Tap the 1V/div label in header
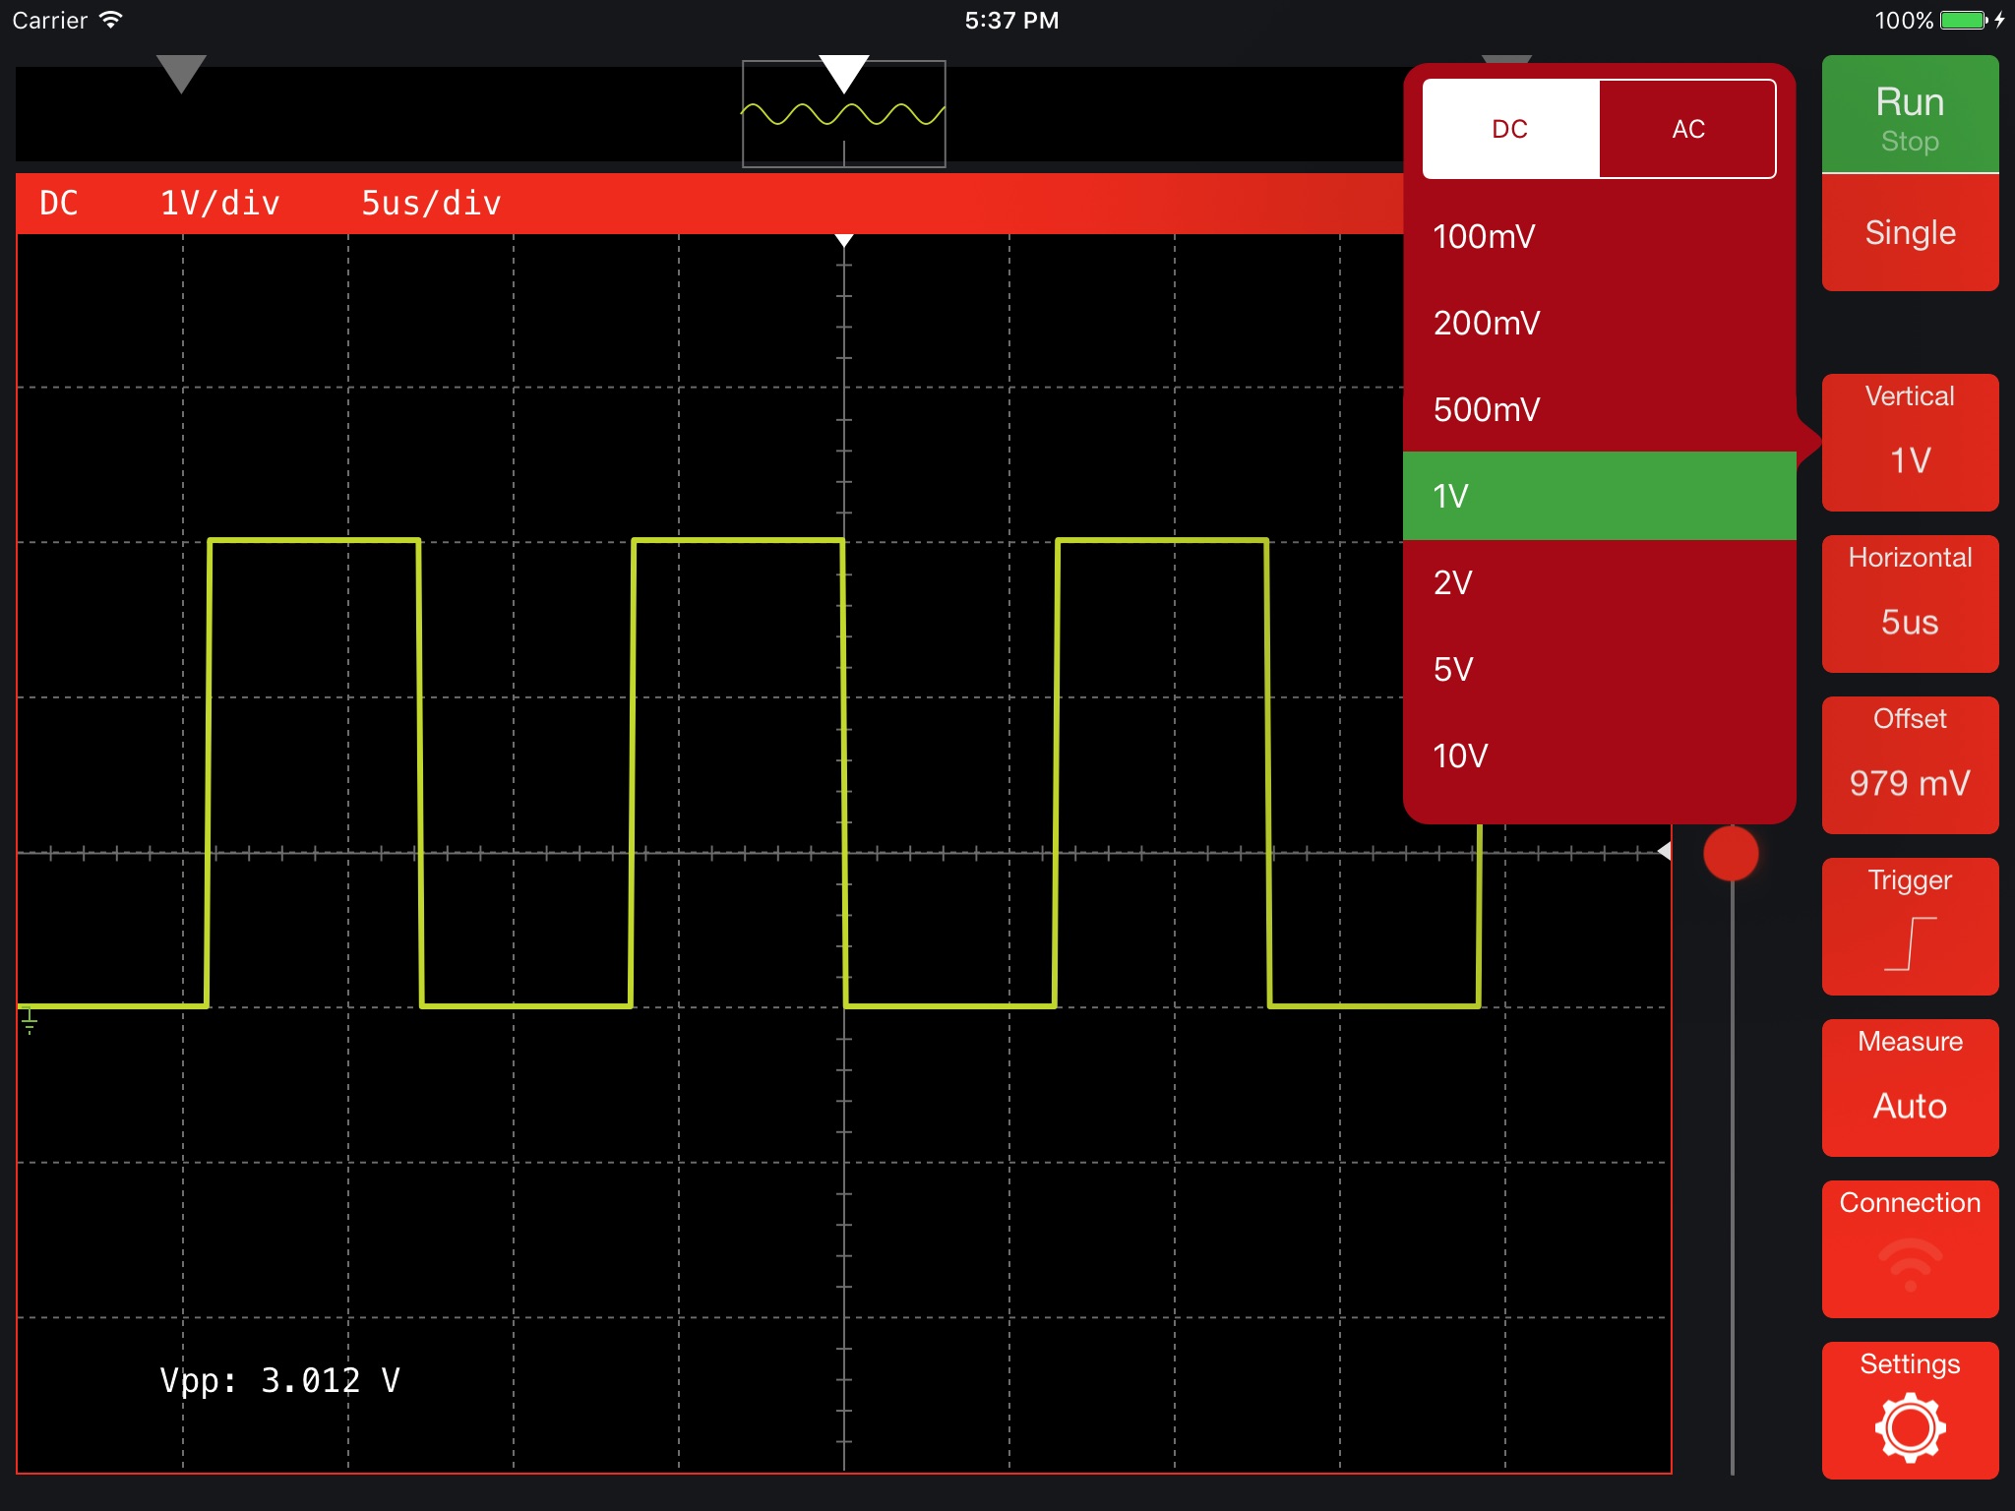The height and width of the screenshot is (1511, 2015). [220, 204]
